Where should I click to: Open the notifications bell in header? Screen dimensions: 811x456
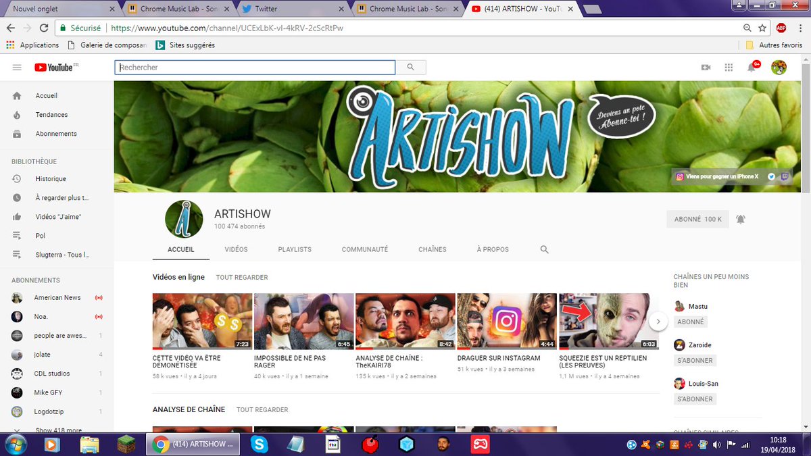point(752,67)
